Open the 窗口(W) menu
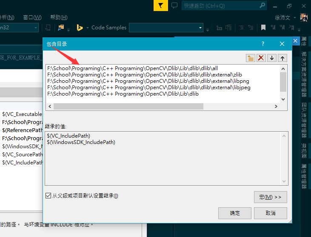The height and width of the screenshot is (237, 311). [32, 17]
